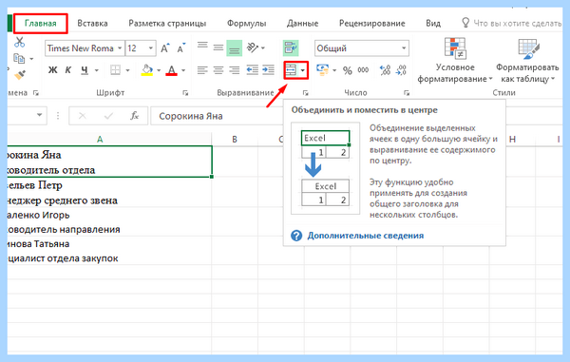This screenshot has width=570, height=362.
Task: Select the Format Painter brush icon
Action: (20, 75)
